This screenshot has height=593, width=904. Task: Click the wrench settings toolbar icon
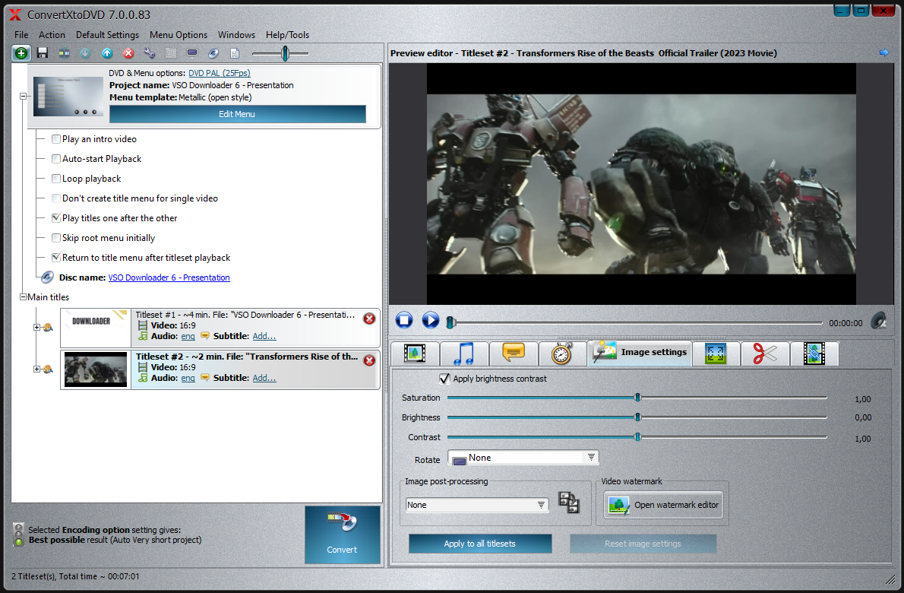[150, 53]
